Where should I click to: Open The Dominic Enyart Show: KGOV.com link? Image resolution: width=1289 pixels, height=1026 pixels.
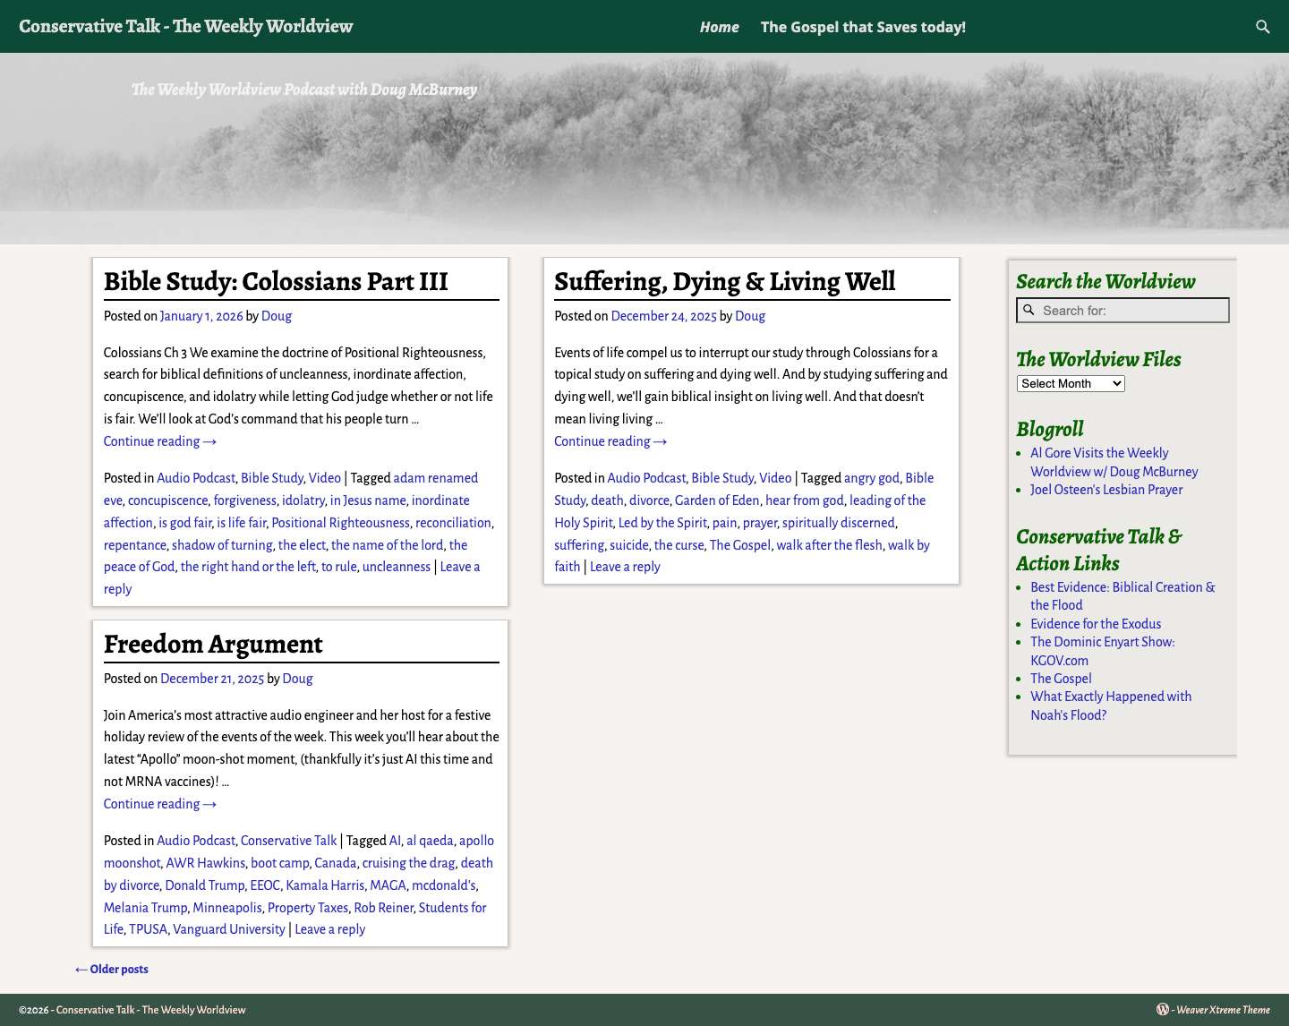click(1102, 651)
